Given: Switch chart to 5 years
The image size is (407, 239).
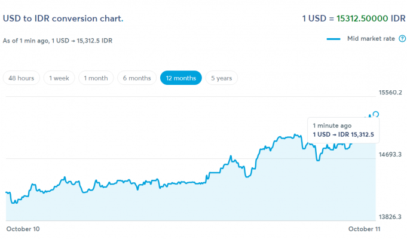Looking at the screenshot, I should (x=221, y=78).
